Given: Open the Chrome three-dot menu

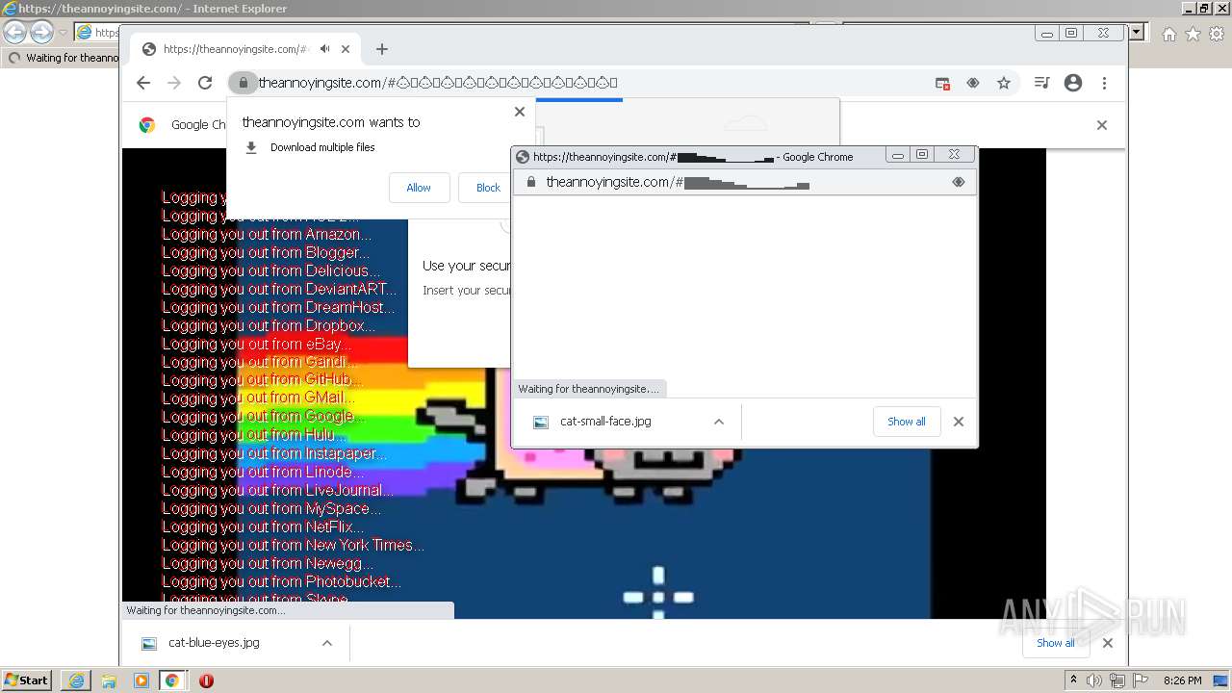Looking at the screenshot, I should [1105, 84].
